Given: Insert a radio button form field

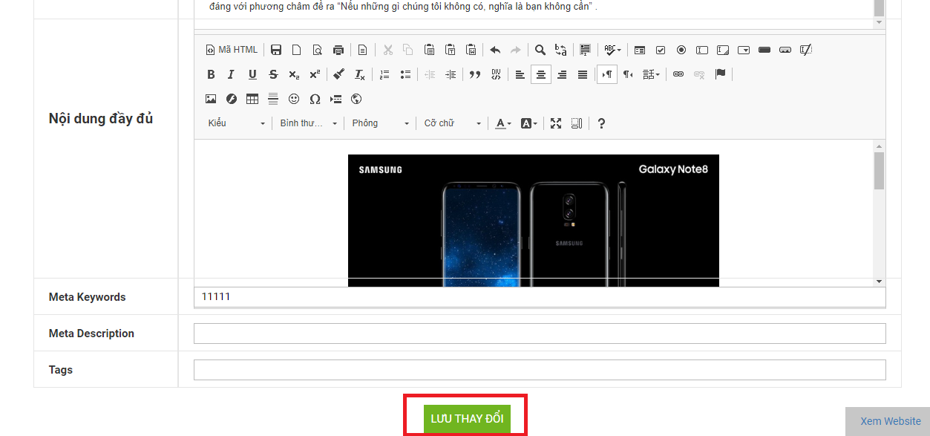Looking at the screenshot, I should coord(681,50).
